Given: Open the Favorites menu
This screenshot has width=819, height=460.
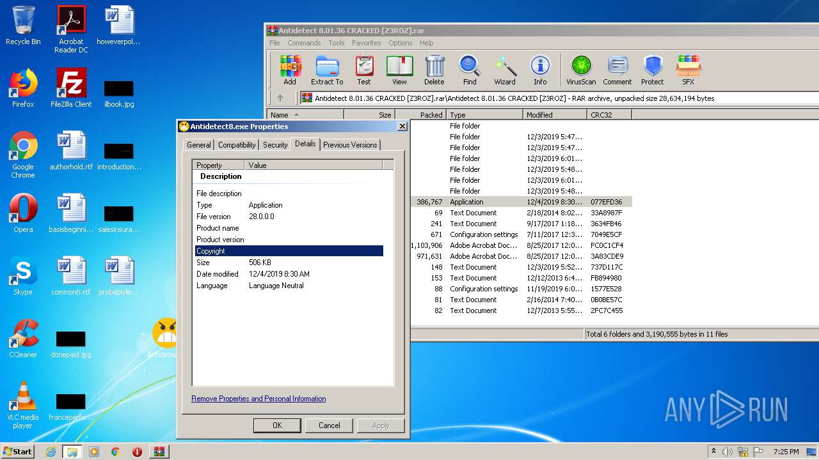Looking at the screenshot, I should pos(367,43).
